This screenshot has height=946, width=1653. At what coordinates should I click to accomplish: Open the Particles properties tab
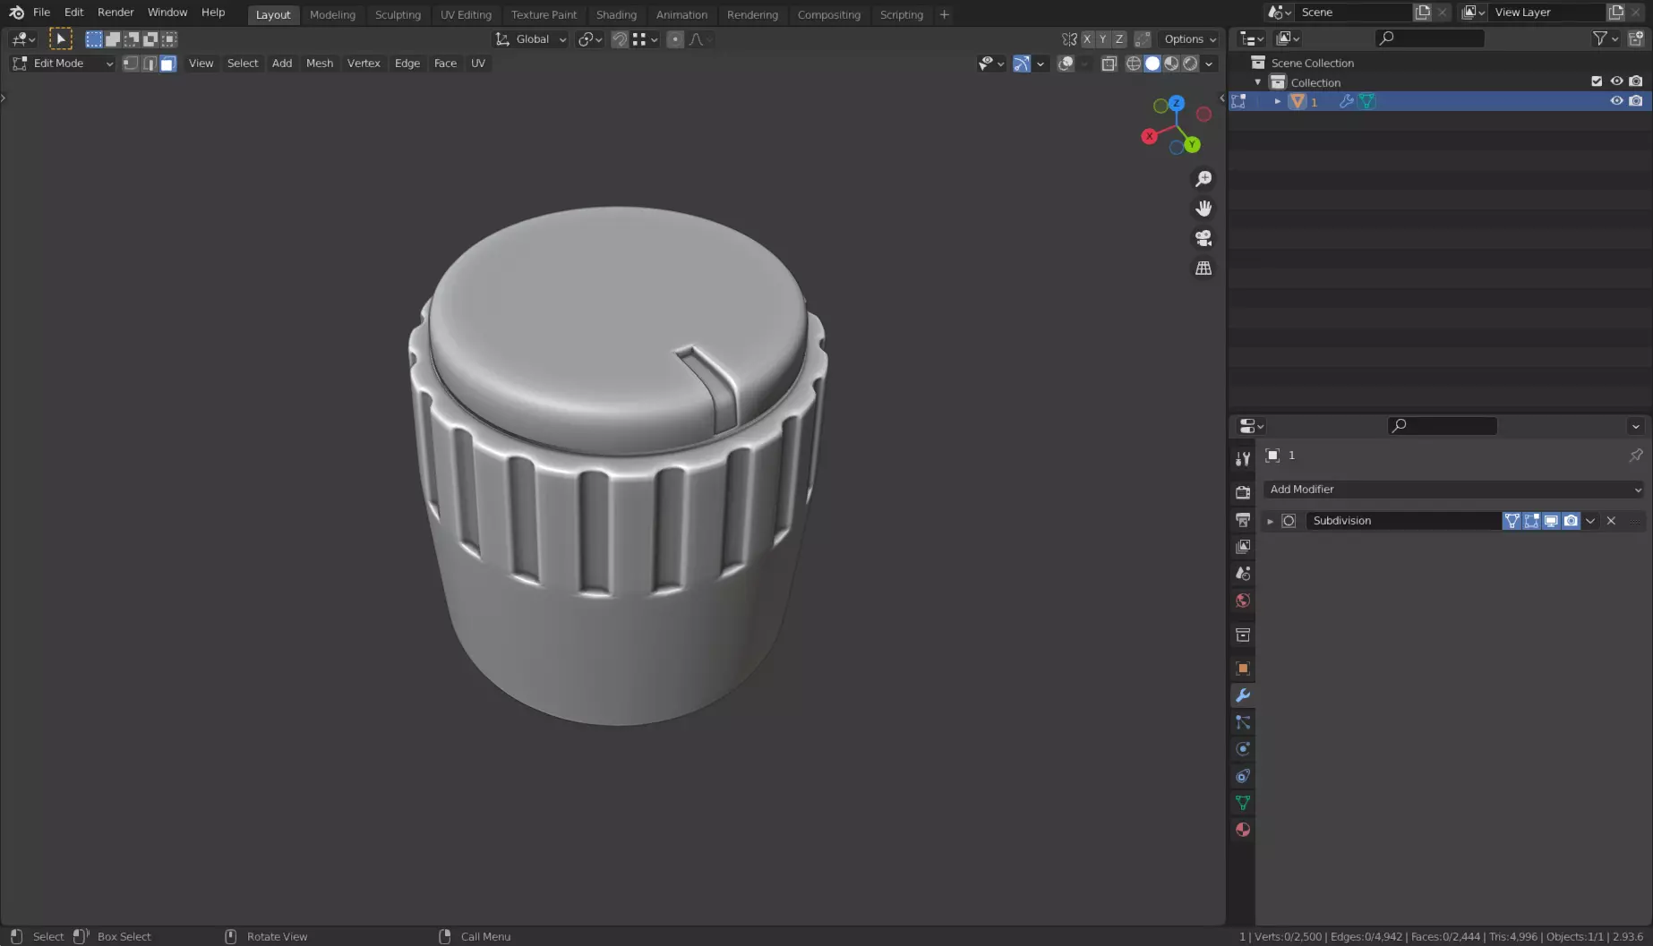pyautogui.click(x=1243, y=722)
